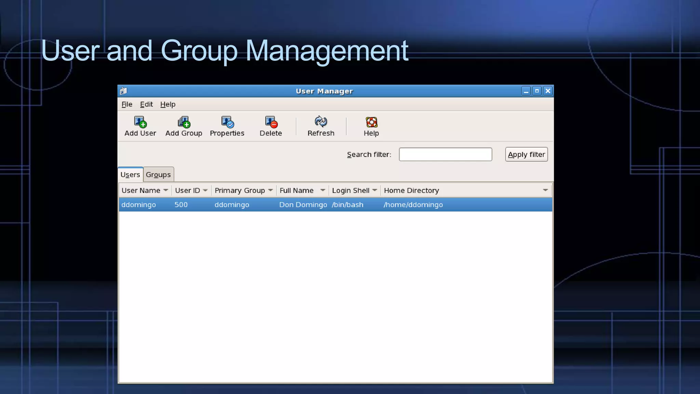Image resolution: width=700 pixels, height=394 pixels.
Task: Sort by Primary Group column arrow
Action: pos(270,190)
